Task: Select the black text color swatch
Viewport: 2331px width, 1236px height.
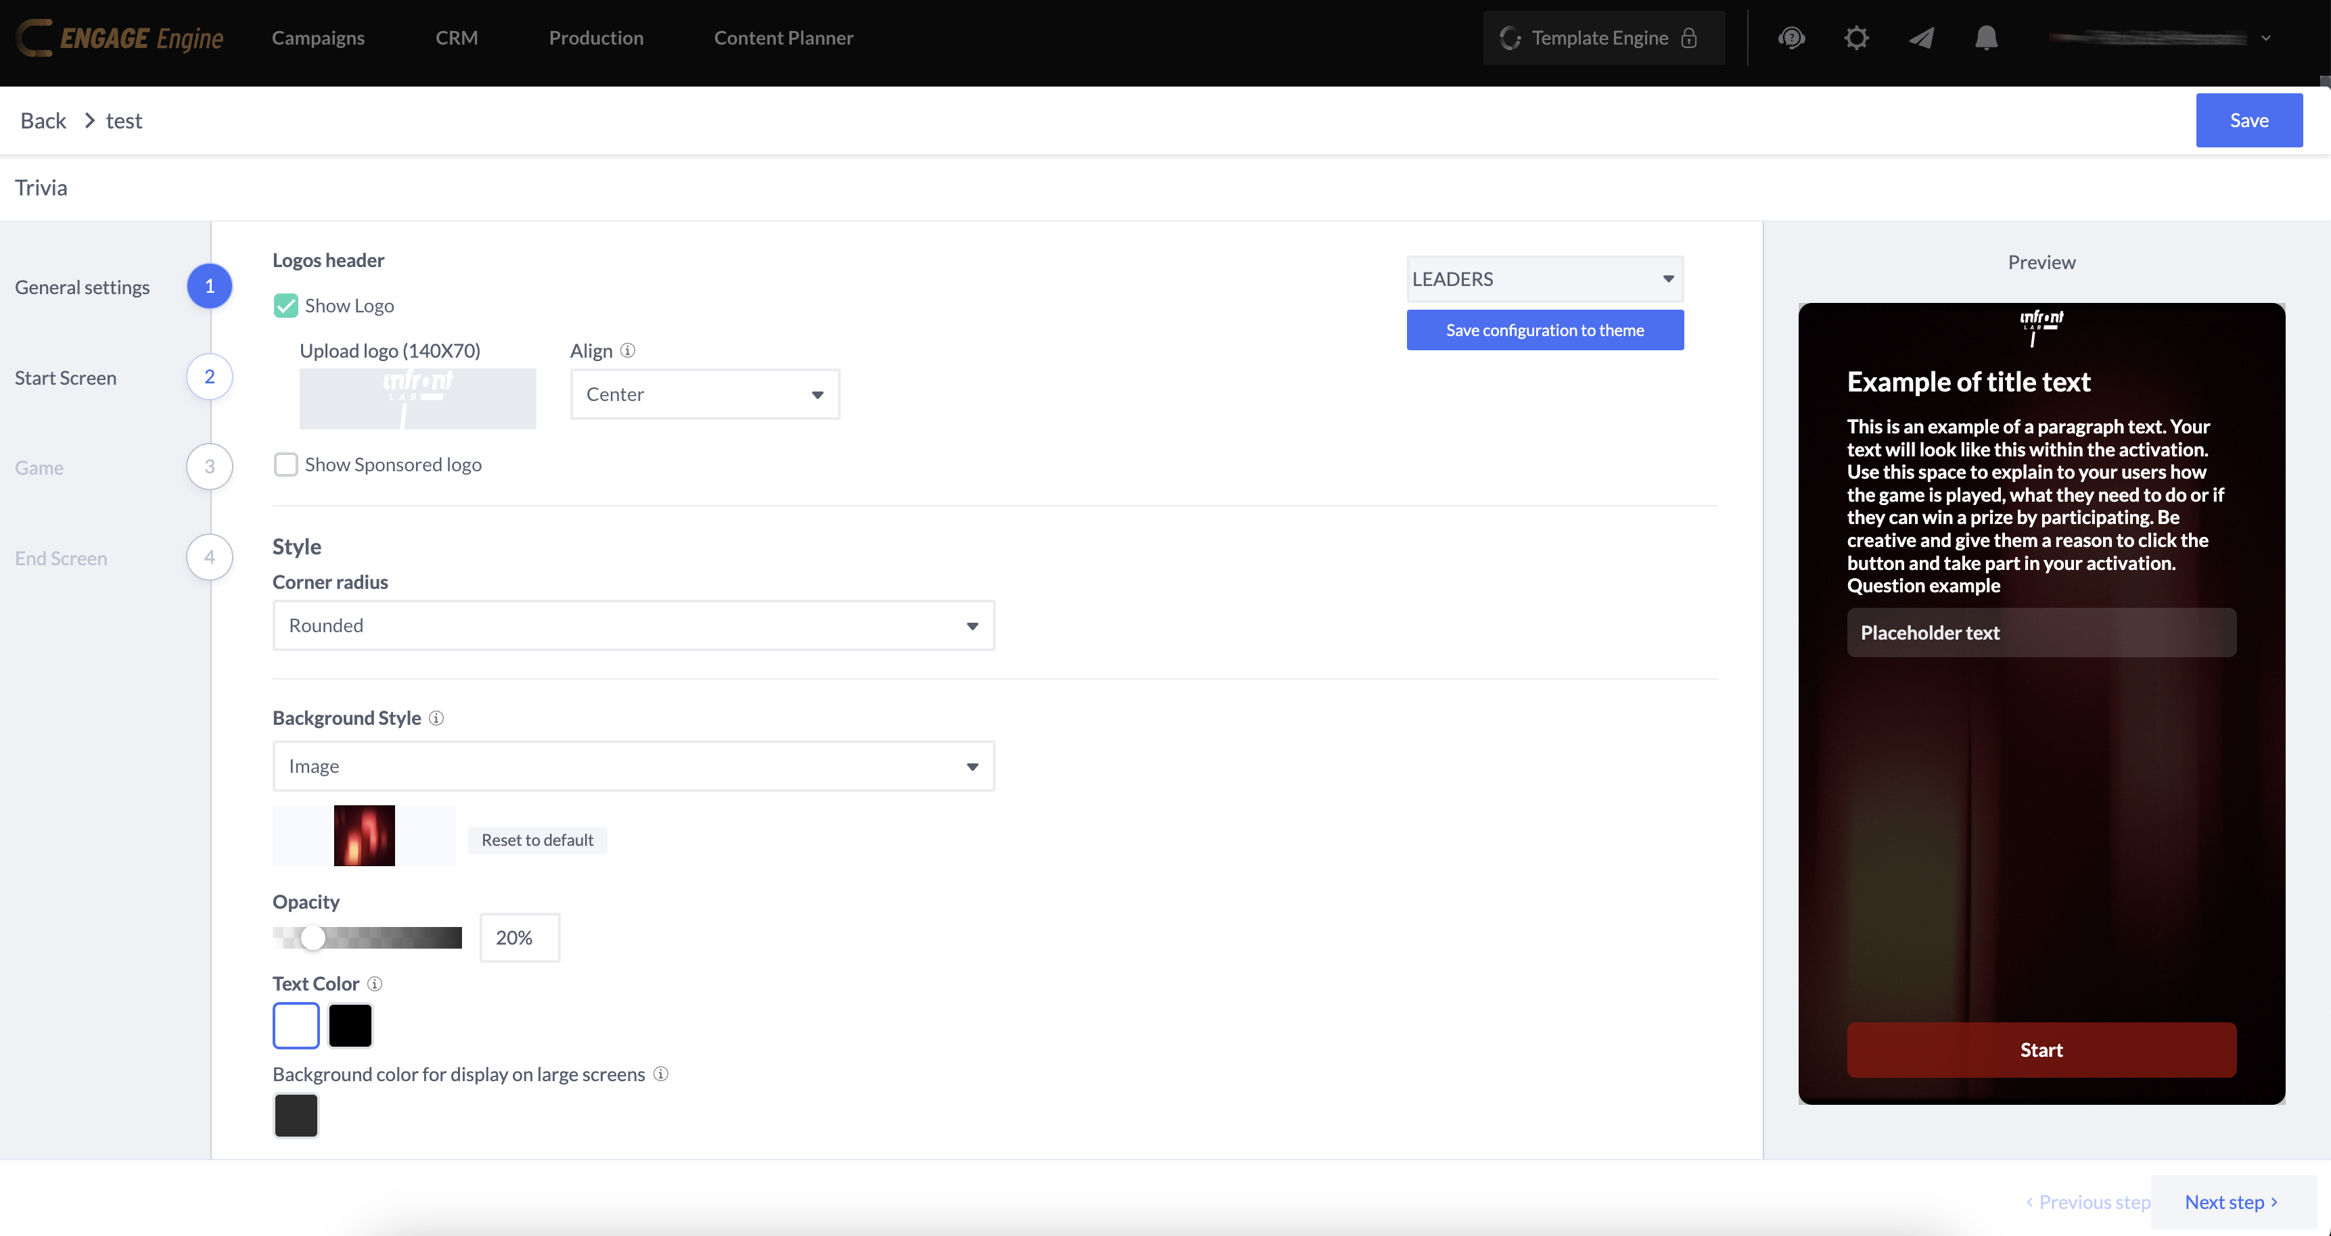Action: [350, 1025]
